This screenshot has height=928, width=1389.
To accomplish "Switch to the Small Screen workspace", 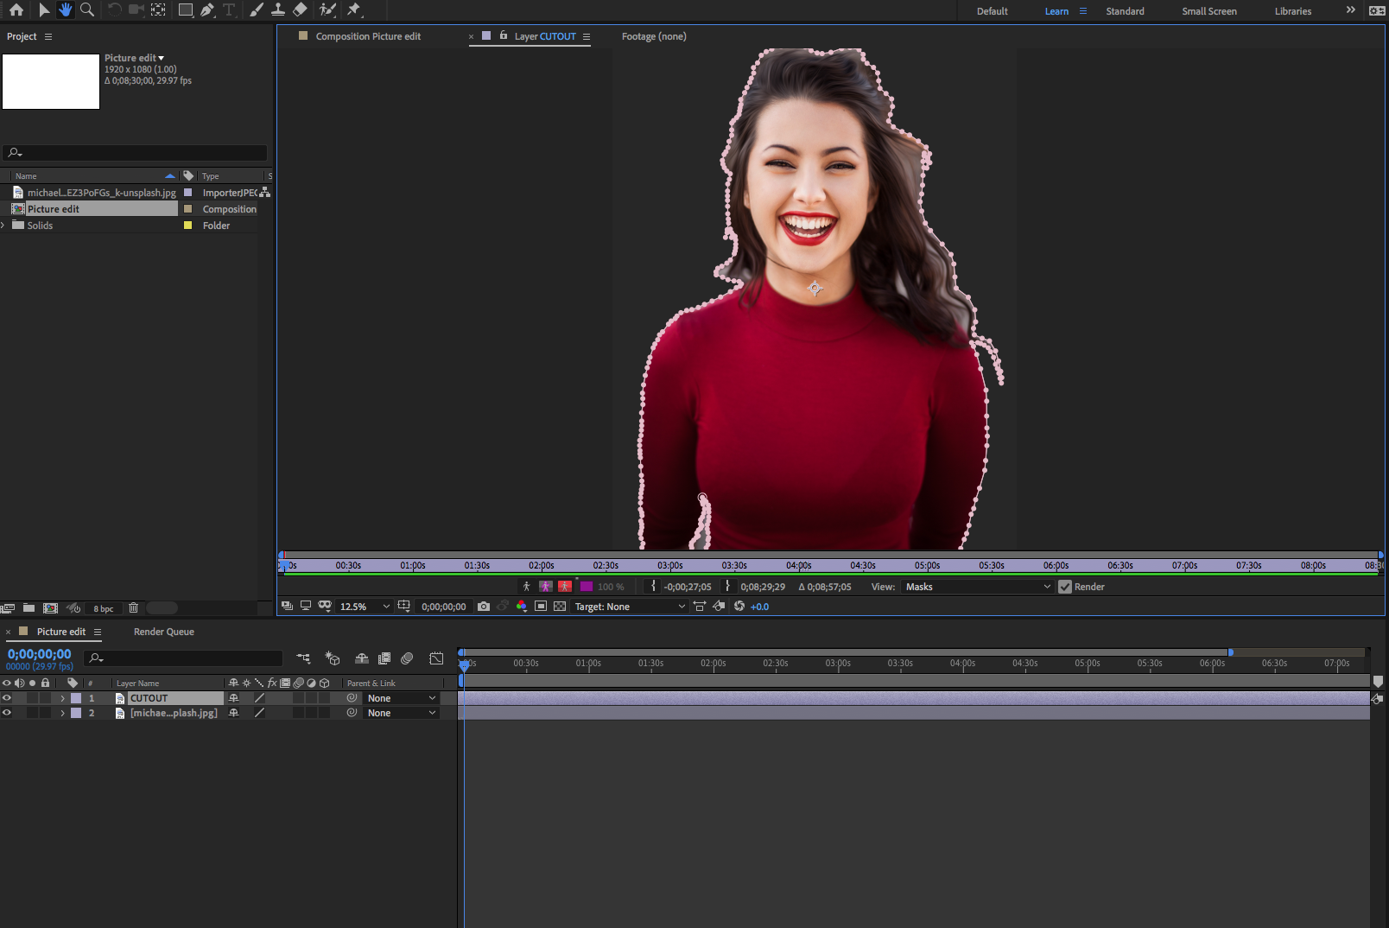I will [1209, 11].
